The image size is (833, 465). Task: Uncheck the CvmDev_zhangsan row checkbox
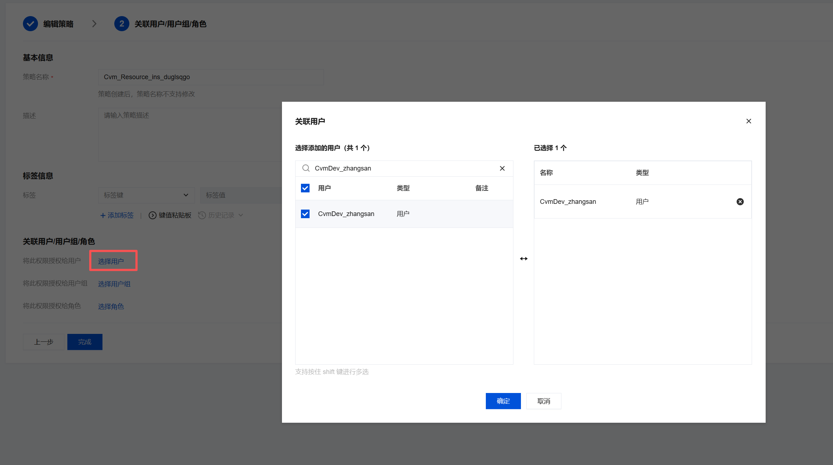(305, 214)
